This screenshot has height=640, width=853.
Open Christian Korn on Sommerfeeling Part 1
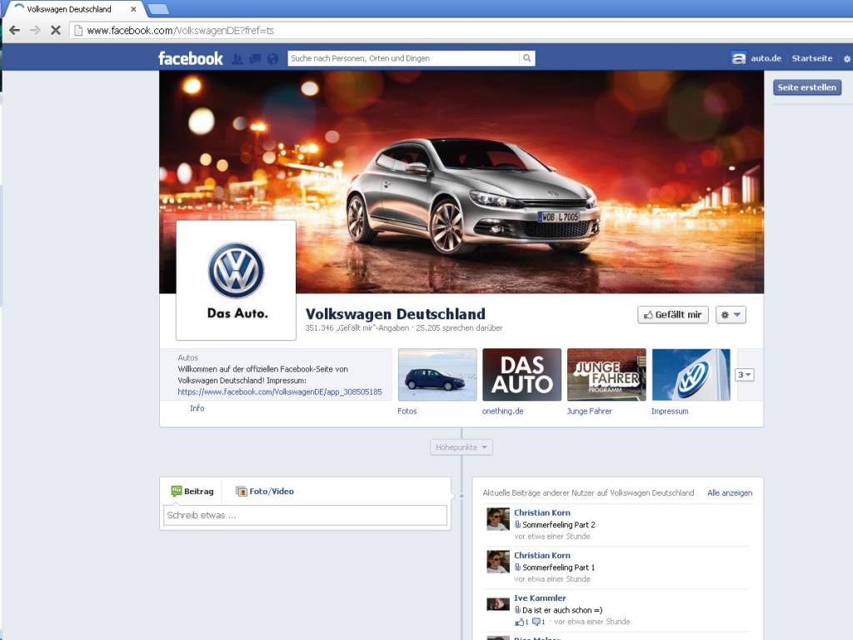point(541,555)
